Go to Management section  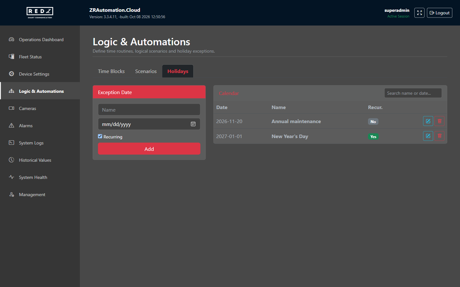pyautogui.click(x=40, y=195)
